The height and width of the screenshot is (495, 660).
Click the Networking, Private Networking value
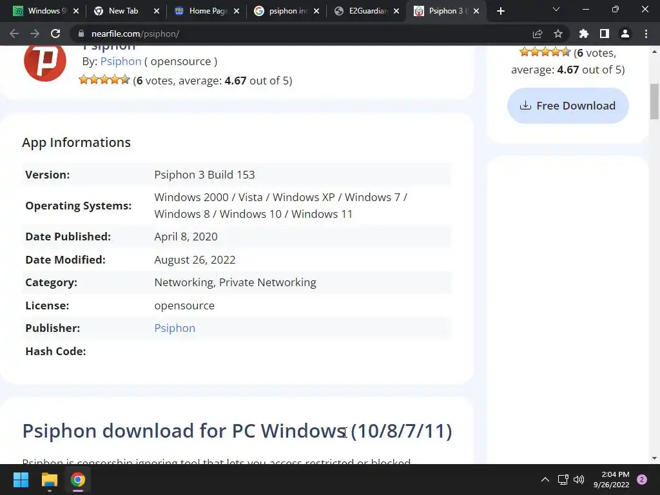tap(235, 282)
